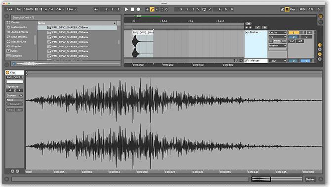Open Plug-ins category in browser

pos(14,46)
